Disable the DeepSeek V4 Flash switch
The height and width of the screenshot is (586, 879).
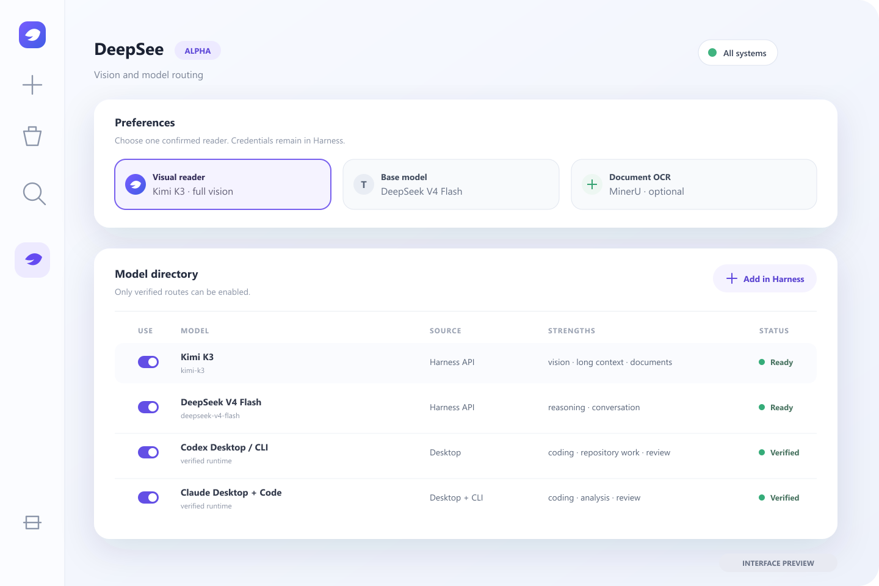coord(148,407)
